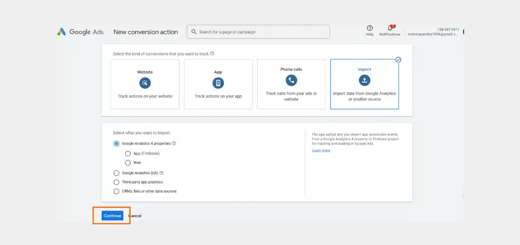Click the Cancel button
This screenshot has height=245, width=520.
point(135,216)
